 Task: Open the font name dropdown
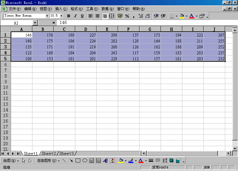(47, 16)
